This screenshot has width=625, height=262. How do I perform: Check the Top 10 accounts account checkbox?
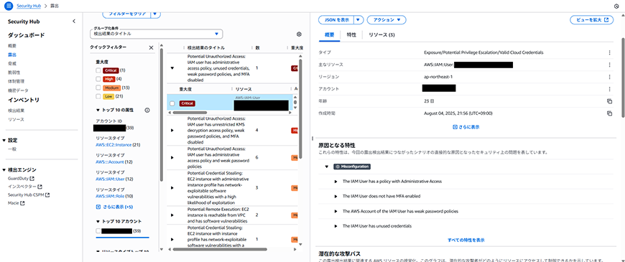tap(98, 231)
